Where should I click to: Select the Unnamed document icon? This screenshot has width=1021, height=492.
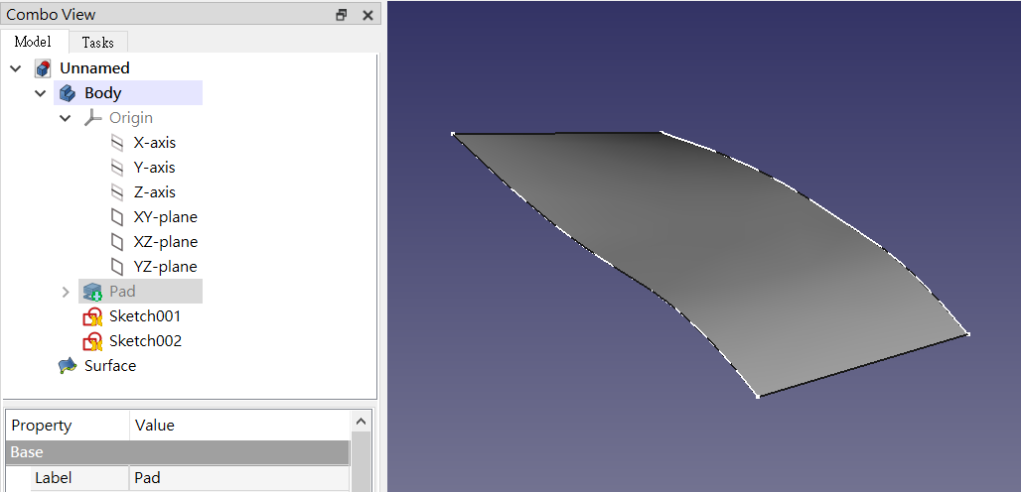tap(43, 68)
